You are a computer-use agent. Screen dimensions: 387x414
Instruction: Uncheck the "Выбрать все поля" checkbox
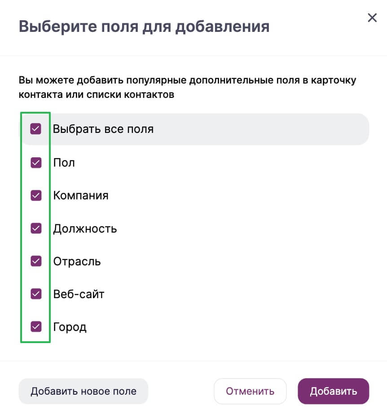36,129
